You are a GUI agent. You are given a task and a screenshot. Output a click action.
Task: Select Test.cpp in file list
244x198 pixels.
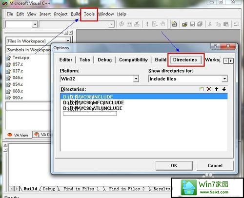click(21, 58)
